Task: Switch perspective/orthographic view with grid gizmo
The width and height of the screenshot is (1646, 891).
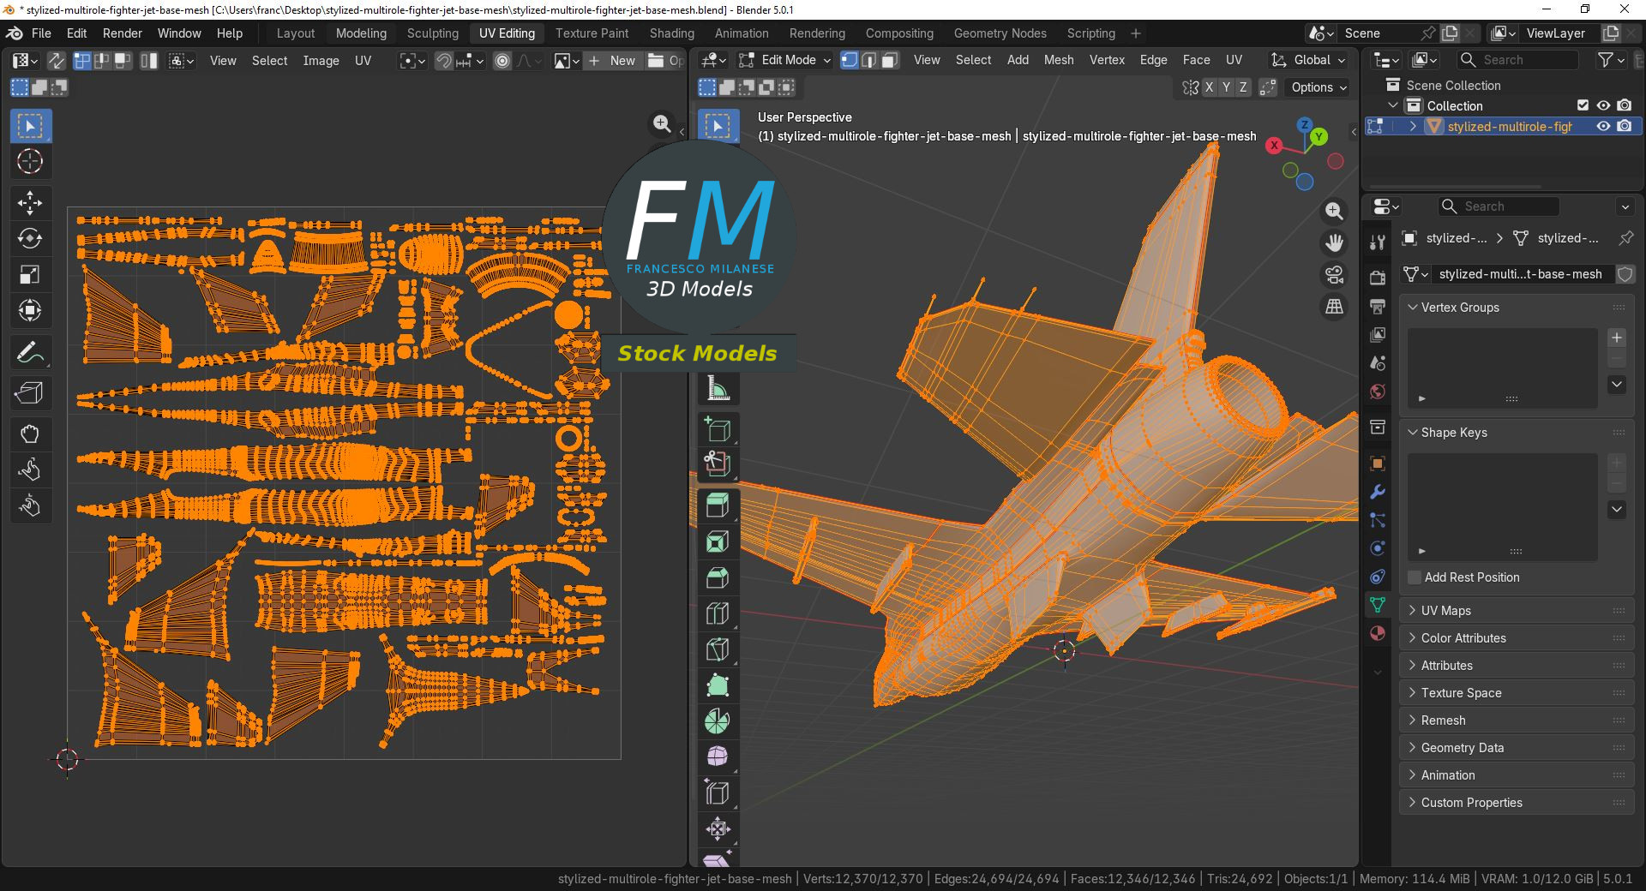Action: pos(1334,307)
